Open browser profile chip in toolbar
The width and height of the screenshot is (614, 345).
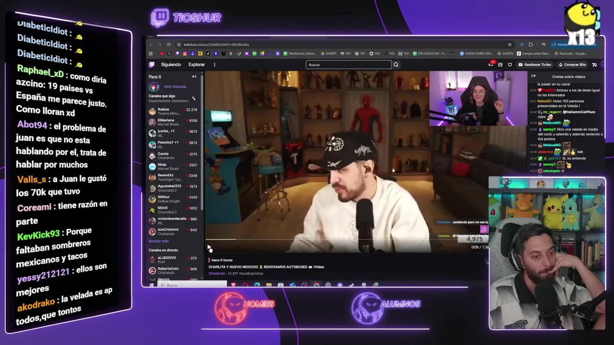point(575,45)
